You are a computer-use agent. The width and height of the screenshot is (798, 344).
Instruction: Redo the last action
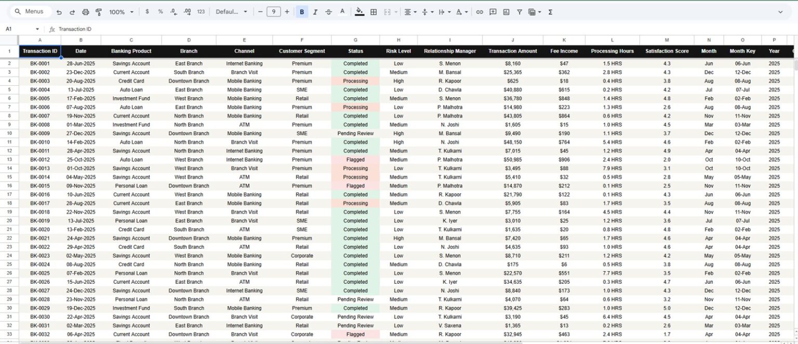(x=72, y=12)
